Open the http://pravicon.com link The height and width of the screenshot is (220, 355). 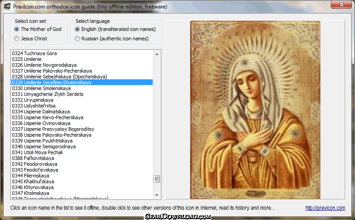[325, 208]
